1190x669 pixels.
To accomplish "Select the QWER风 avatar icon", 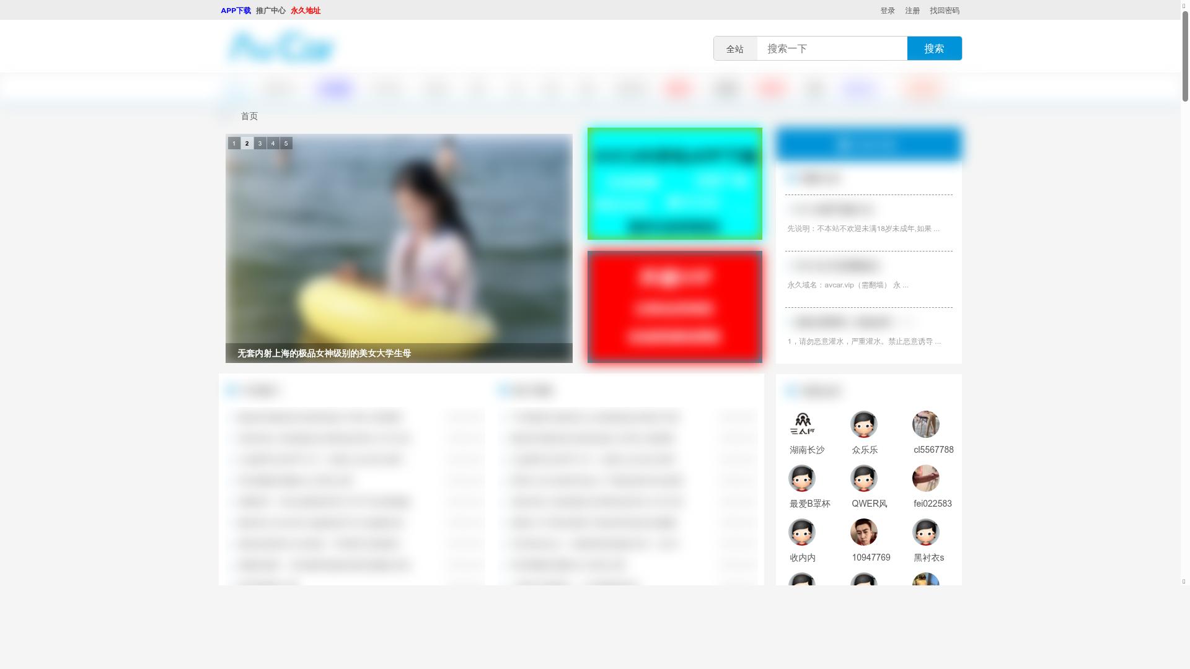I will click(x=864, y=478).
